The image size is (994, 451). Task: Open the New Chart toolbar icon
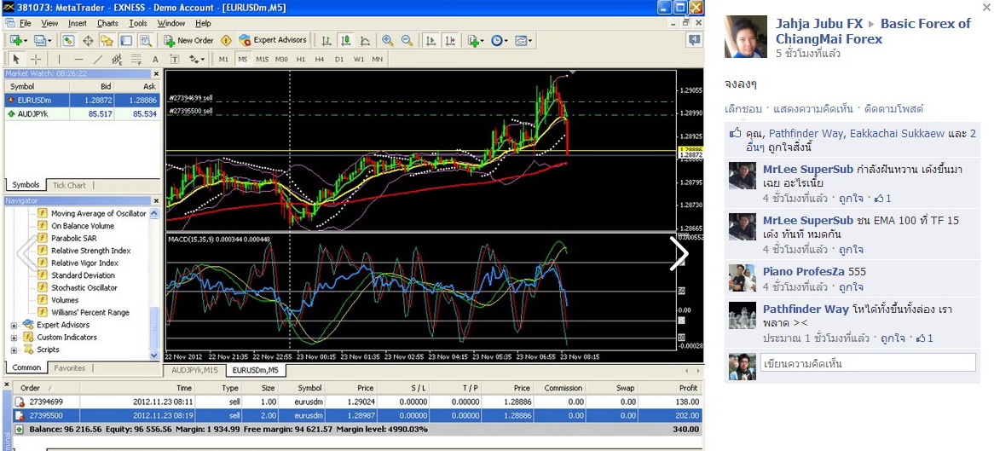click(x=16, y=40)
